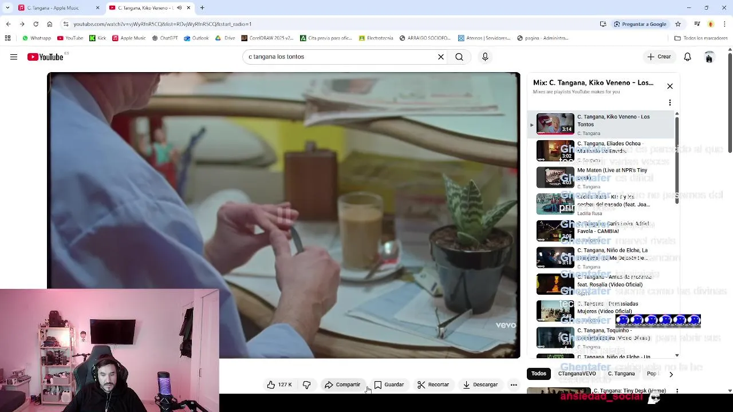Open the account avatar menu
This screenshot has height=412, width=733.
(x=709, y=57)
